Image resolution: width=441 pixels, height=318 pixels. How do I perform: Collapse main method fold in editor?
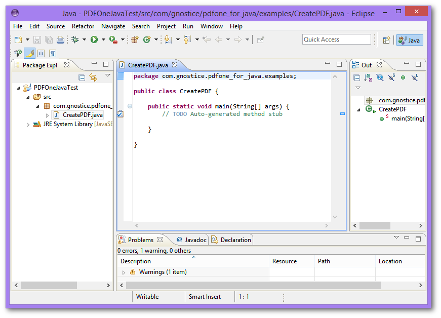point(130,106)
